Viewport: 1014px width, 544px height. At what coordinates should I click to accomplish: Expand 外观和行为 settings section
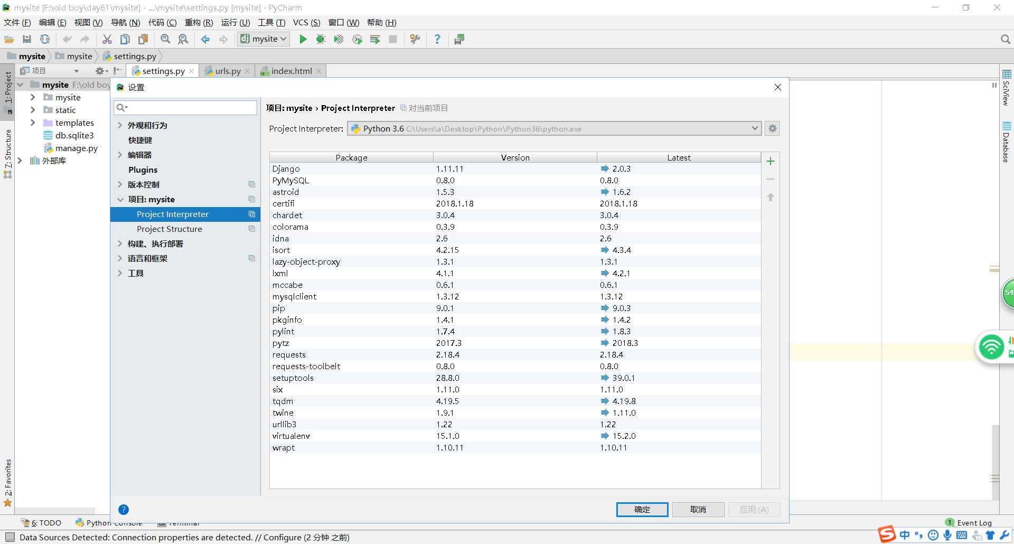[120, 125]
